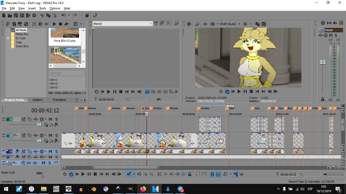Open the Options menu

click(55, 8)
